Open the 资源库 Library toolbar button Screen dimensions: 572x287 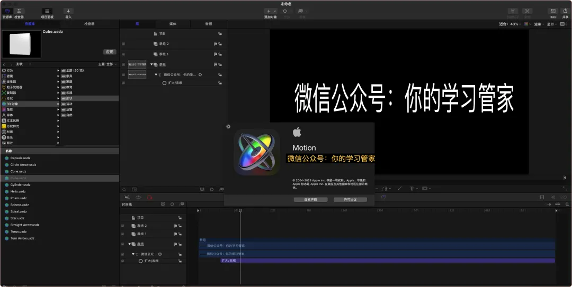click(x=7, y=11)
